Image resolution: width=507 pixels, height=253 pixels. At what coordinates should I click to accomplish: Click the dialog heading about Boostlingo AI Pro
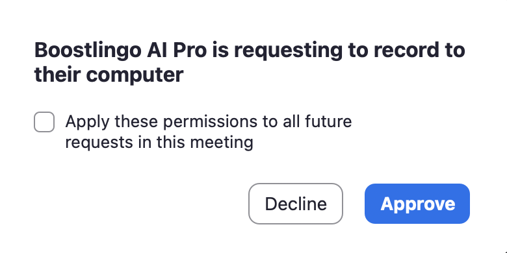(250, 63)
